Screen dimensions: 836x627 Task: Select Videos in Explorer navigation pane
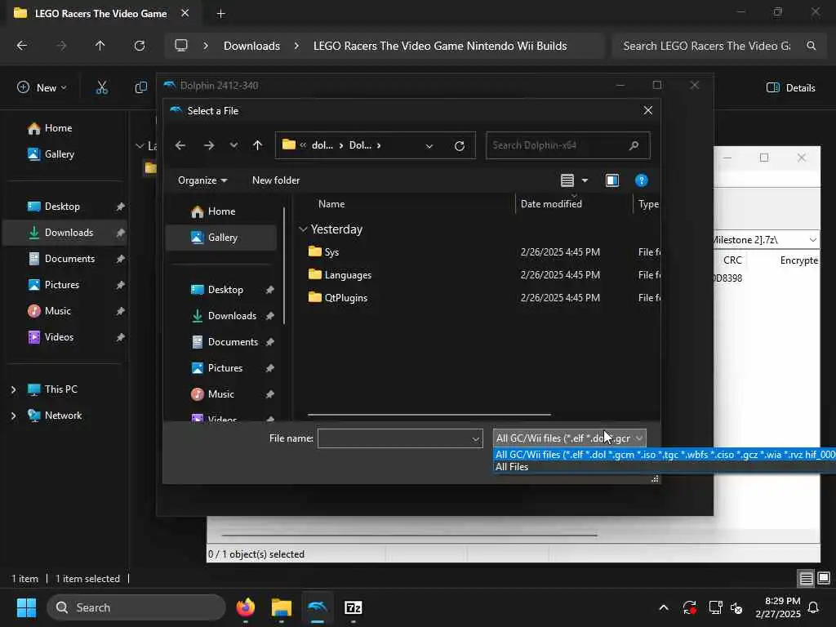tap(65, 337)
